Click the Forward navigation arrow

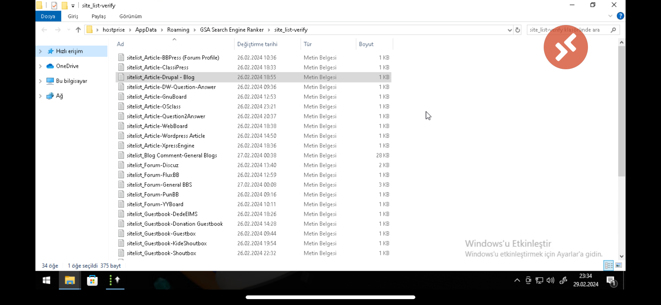[x=58, y=30]
